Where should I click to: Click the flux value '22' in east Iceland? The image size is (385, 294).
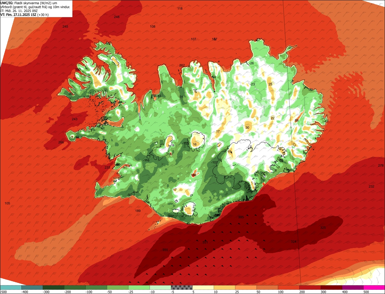coord(273,118)
